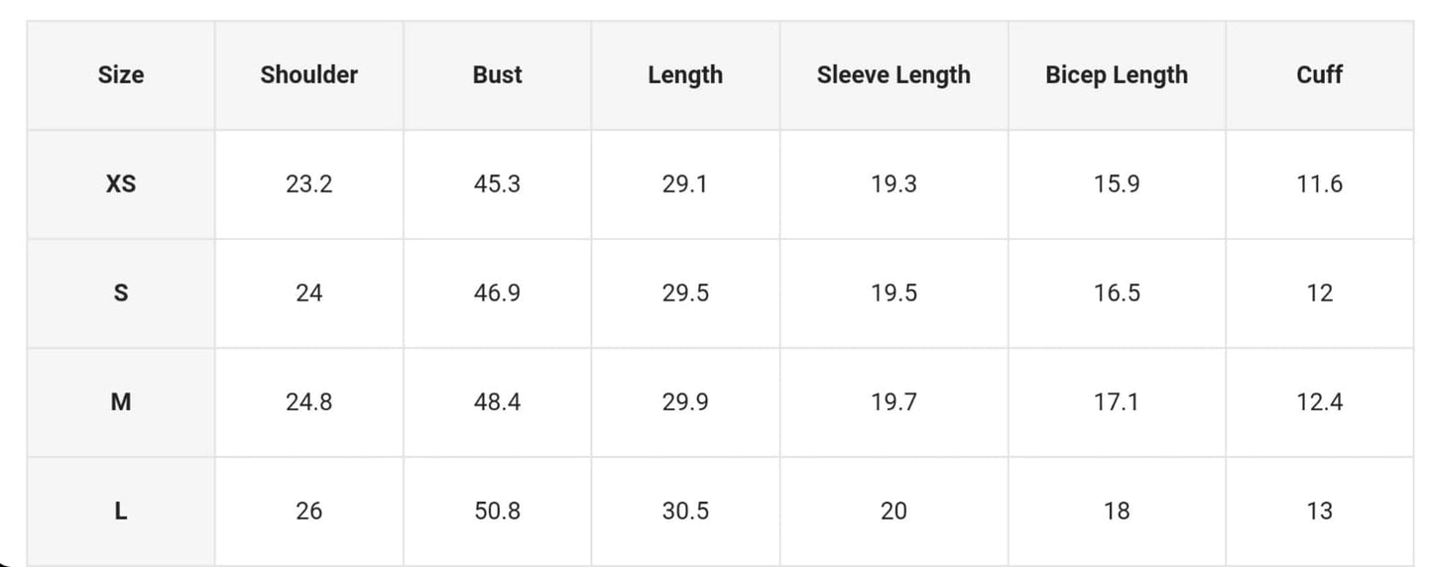Image resolution: width=1433 pixels, height=567 pixels.
Task: Click the Bust column header
Action: point(497,75)
